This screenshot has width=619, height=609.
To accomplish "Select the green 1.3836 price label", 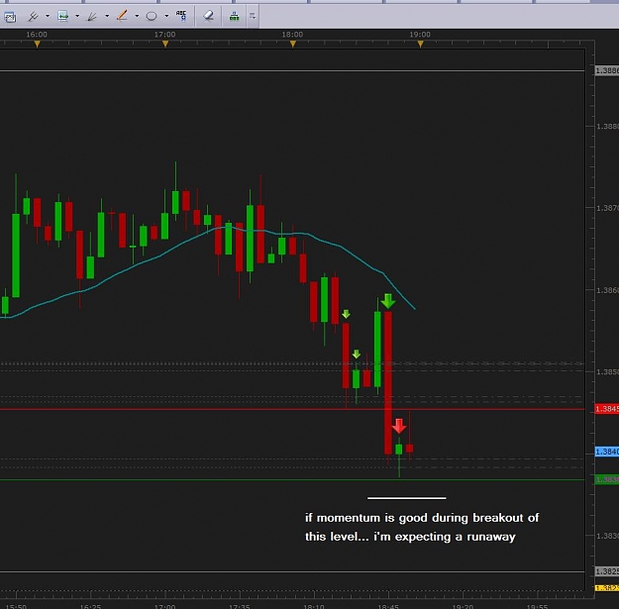I will pyautogui.click(x=607, y=479).
